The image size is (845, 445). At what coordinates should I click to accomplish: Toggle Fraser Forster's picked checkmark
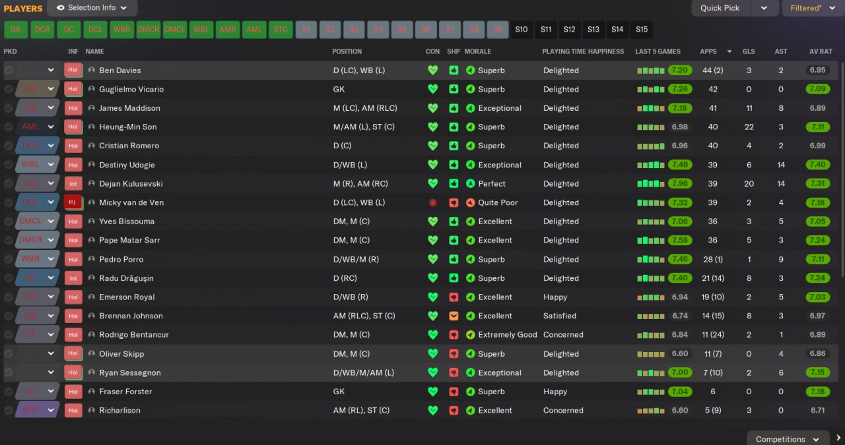(x=9, y=391)
